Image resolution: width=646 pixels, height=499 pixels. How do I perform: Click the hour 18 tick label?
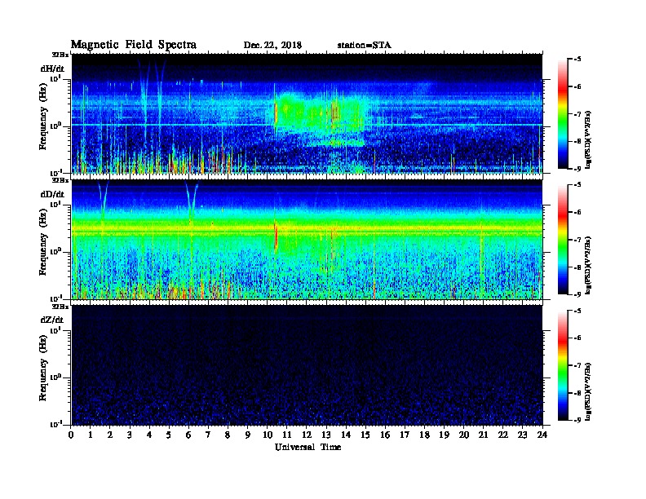424,435
